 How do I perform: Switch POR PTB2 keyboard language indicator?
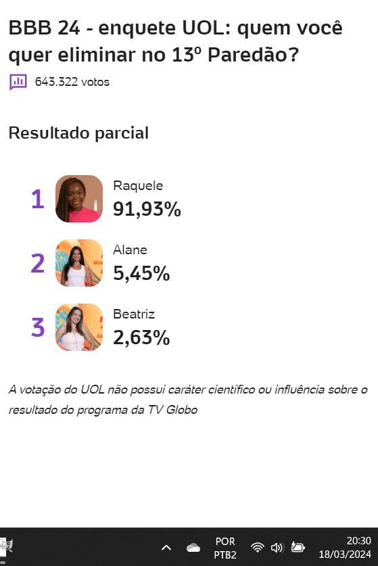tap(225, 548)
